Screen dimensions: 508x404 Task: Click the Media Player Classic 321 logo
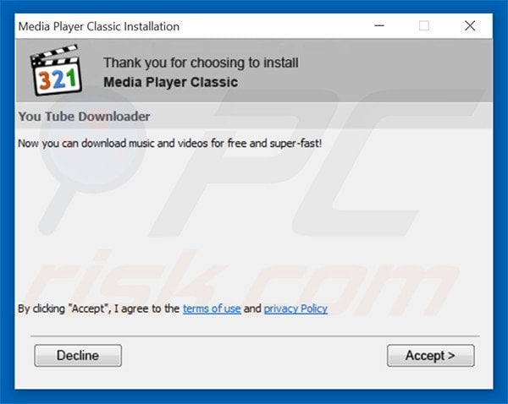point(56,70)
